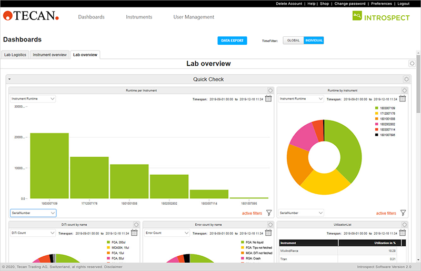The width and height of the screenshot is (421, 271).
Task: Open calendar in Runtime by instrument panel
Action: tap(403, 98)
